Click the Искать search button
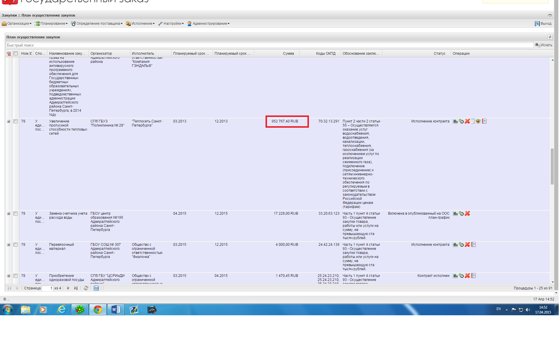This screenshot has width=559, height=349. click(544, 45)
